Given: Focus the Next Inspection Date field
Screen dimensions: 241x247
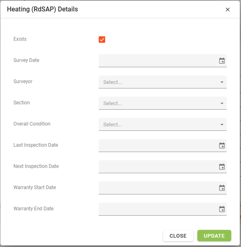Looking at the screenshot, I should point(163,167).
